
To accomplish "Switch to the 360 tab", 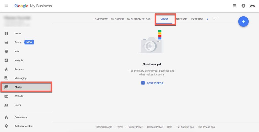I will [x=148, y=19].
